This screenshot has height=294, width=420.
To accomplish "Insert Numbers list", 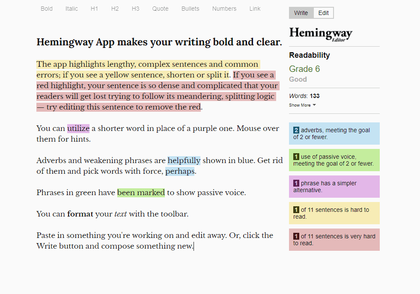I will (224, 9).
